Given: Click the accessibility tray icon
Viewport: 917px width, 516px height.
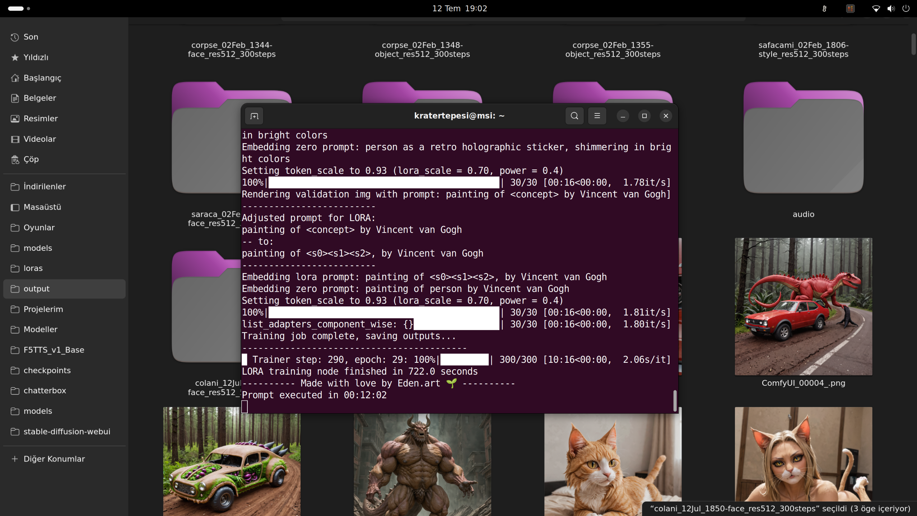Looking at the screenshot, I should 824,9.
